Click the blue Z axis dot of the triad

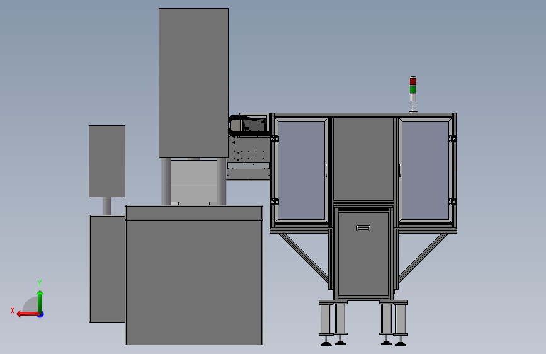tap(41, 314)
